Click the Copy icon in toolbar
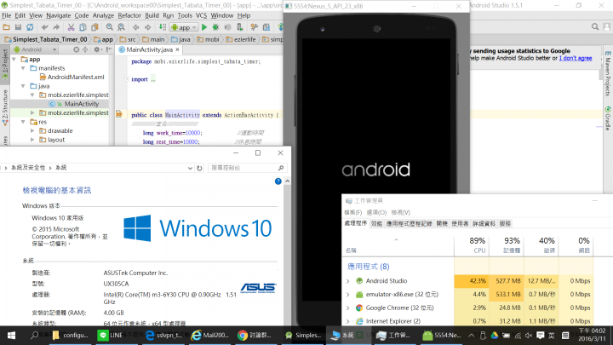The width and height of the screenshot is (613, 345). (83, 27)
